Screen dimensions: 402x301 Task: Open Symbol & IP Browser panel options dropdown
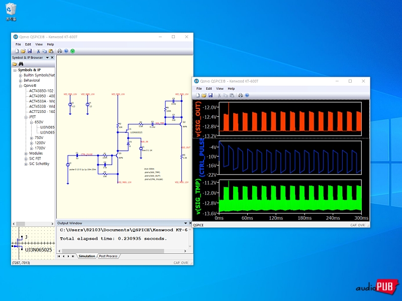coord(47,58)
